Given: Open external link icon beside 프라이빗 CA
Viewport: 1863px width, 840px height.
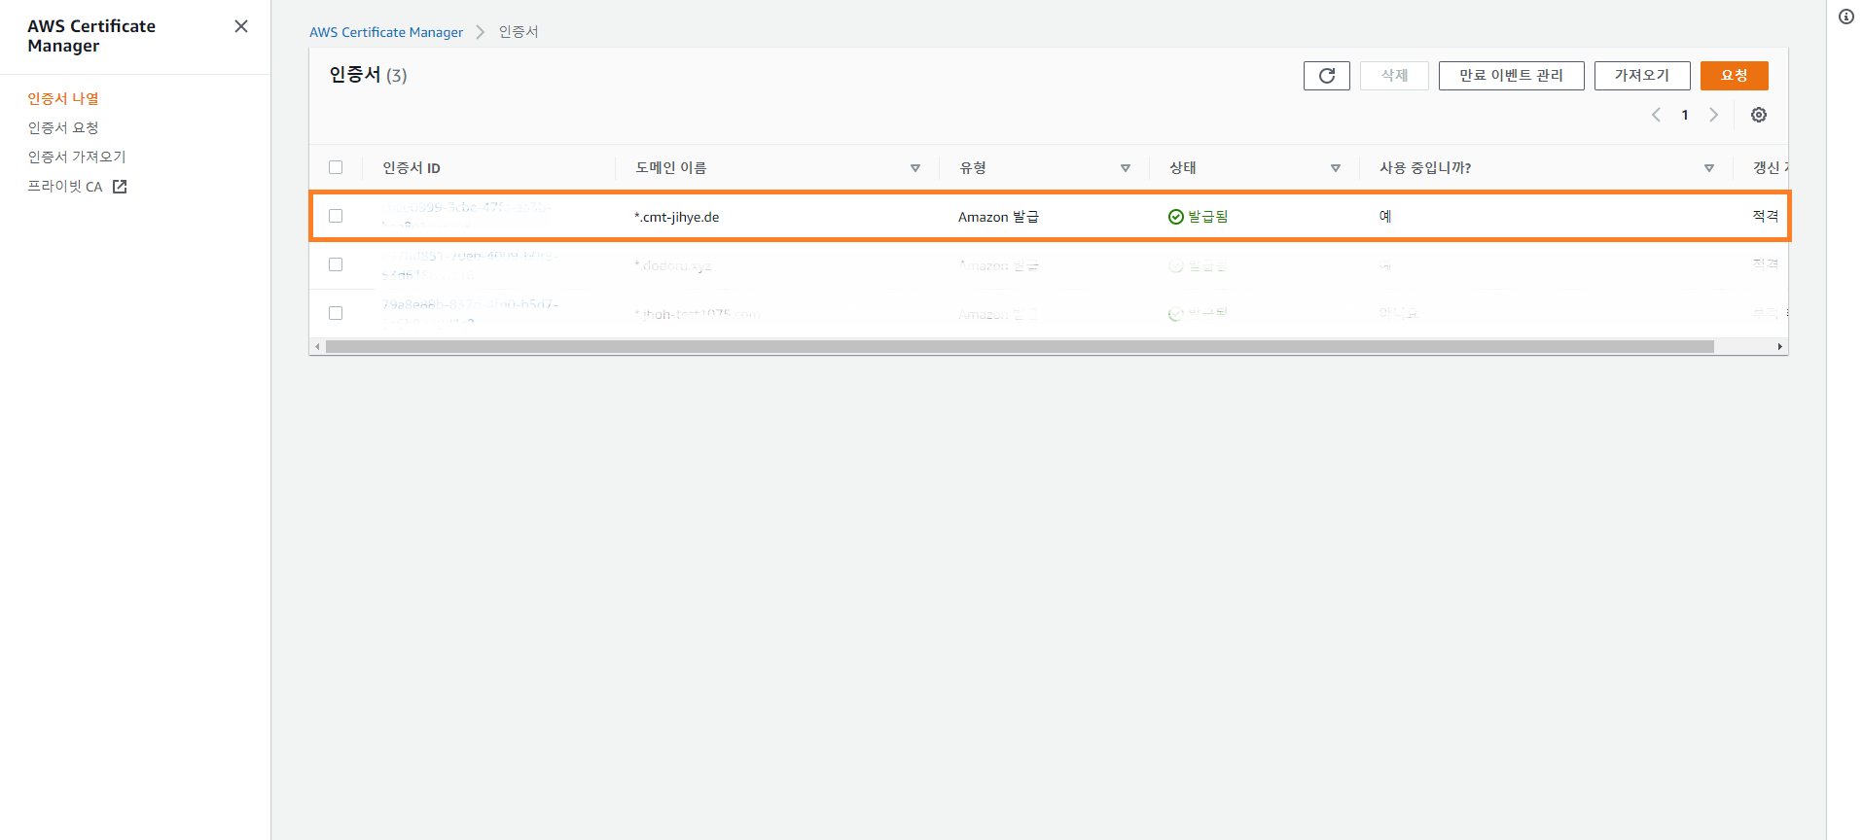Looking at the screenshot, I should coord(120,187).
